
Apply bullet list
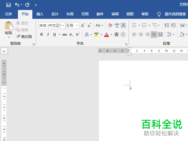click(x=134, y=25)
